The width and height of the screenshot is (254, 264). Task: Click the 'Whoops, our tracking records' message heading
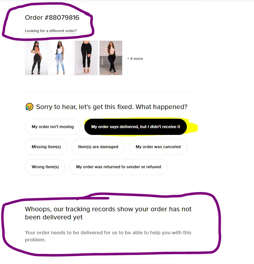108,213
